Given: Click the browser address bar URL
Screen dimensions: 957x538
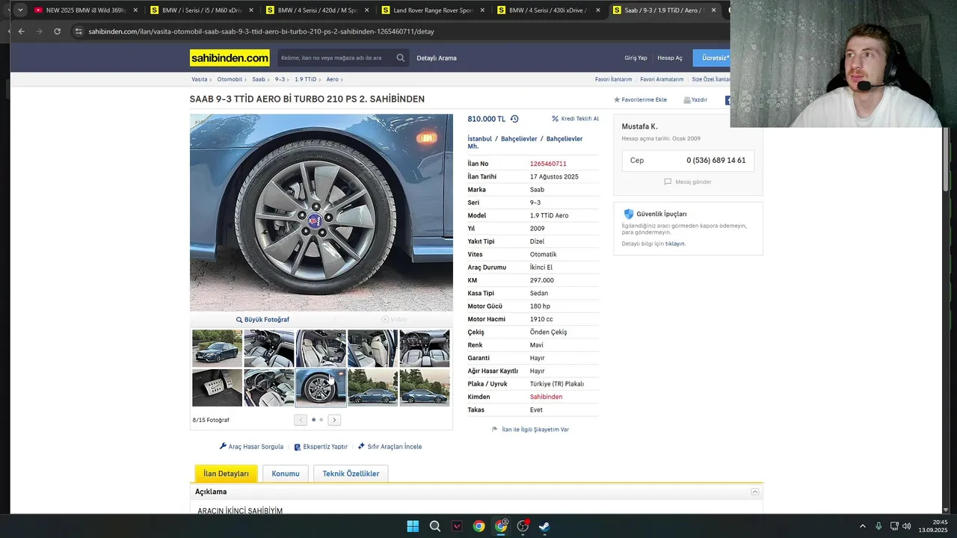Looking at the screenshot, I should coord(261,31).
